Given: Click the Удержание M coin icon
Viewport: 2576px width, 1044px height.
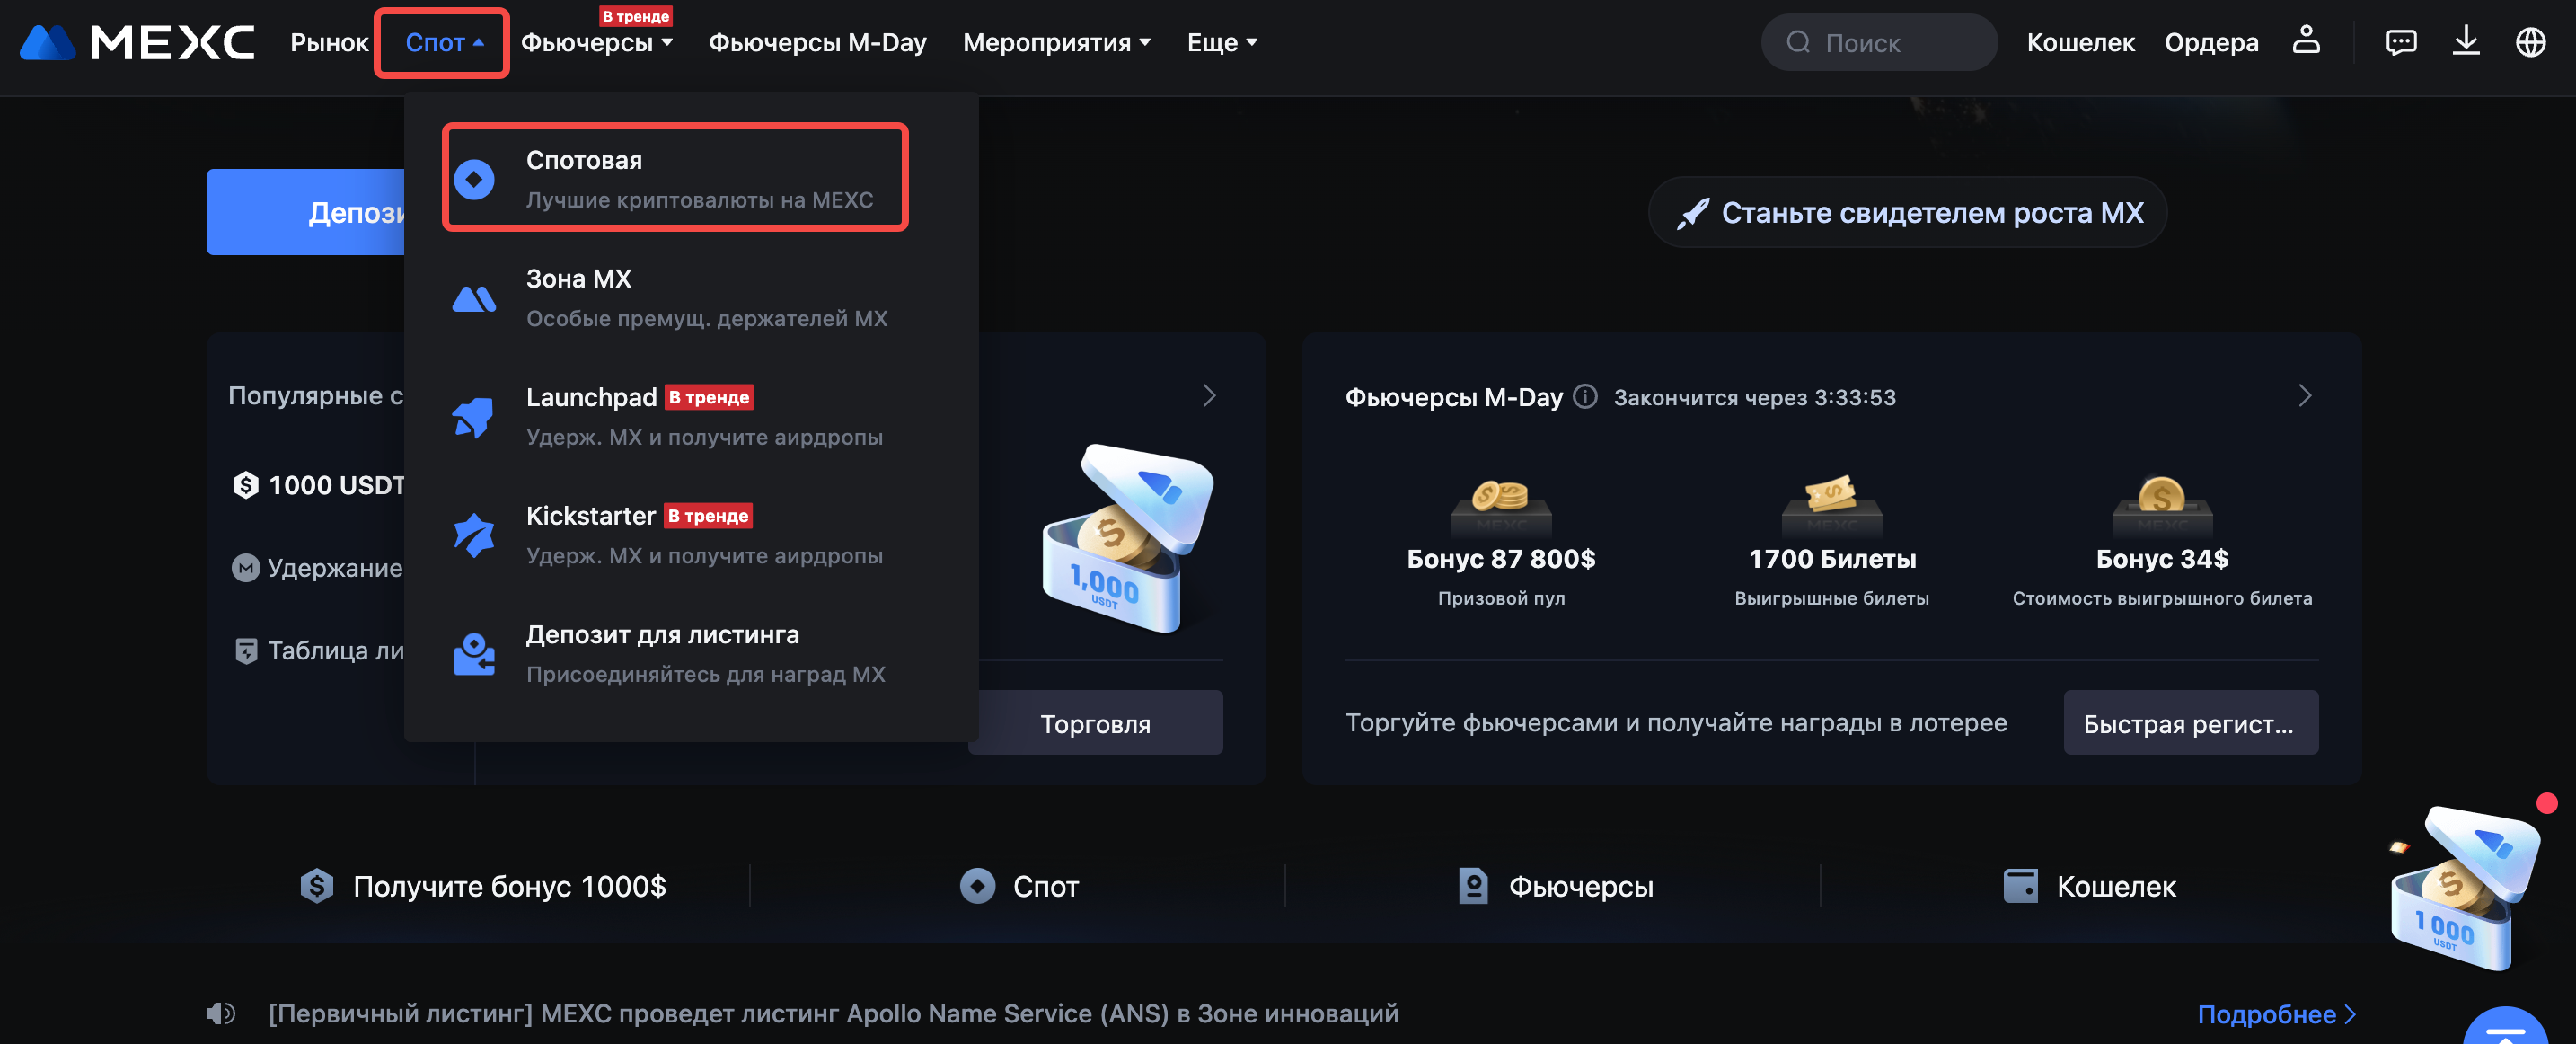Looking at the screenshot, I should [x=245, y=567].
